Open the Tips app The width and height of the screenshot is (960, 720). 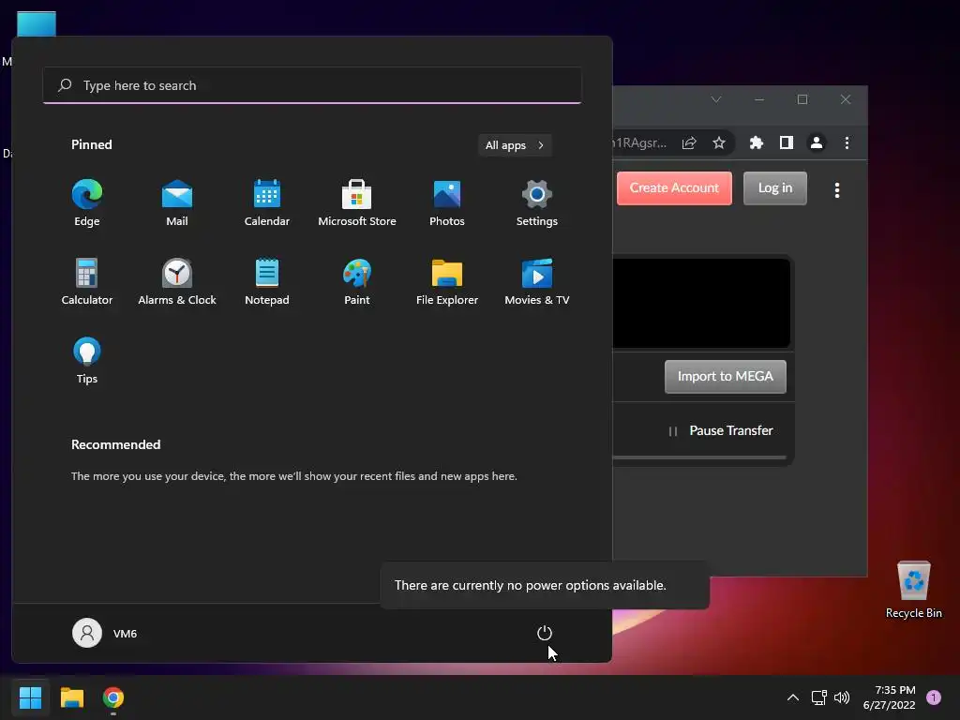87,361
